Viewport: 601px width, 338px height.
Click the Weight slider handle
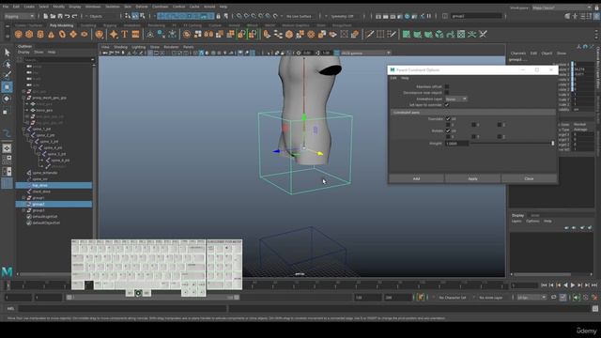click(x=553, y=143)
